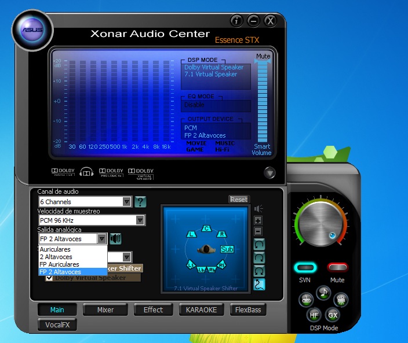
Task: Click Smart Volume label on display
Action: [x=262, y=150]
